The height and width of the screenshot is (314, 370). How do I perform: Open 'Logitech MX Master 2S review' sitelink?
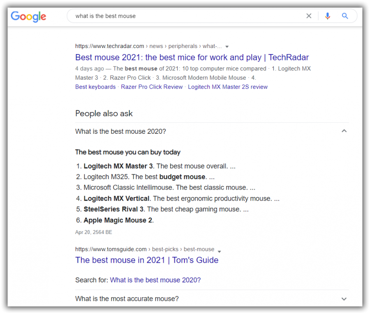(228, 87)
